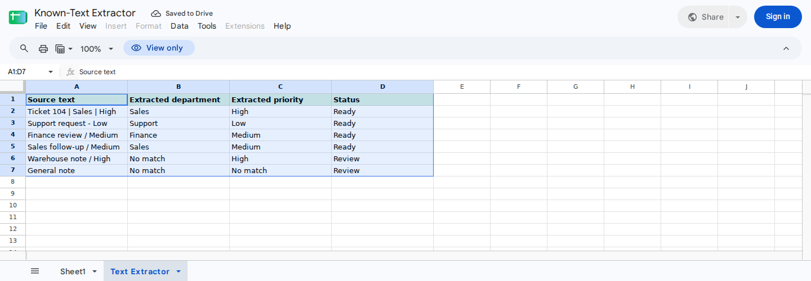Open the Text Extractor tab dropdown arrow
811x281 pixels.
[x=179, y=271]
